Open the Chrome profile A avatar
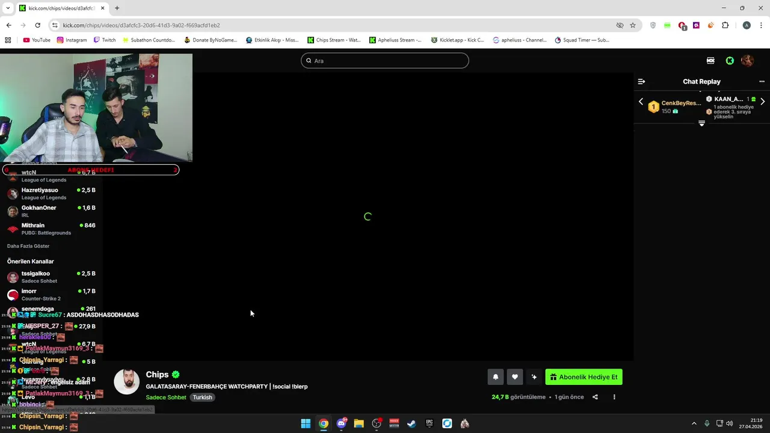The width and height of the screenshot is (770, 433). click(747, 25)
